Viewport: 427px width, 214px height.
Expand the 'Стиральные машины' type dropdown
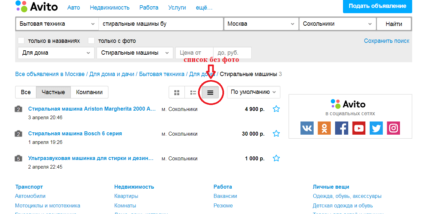(x=135, y=53)
